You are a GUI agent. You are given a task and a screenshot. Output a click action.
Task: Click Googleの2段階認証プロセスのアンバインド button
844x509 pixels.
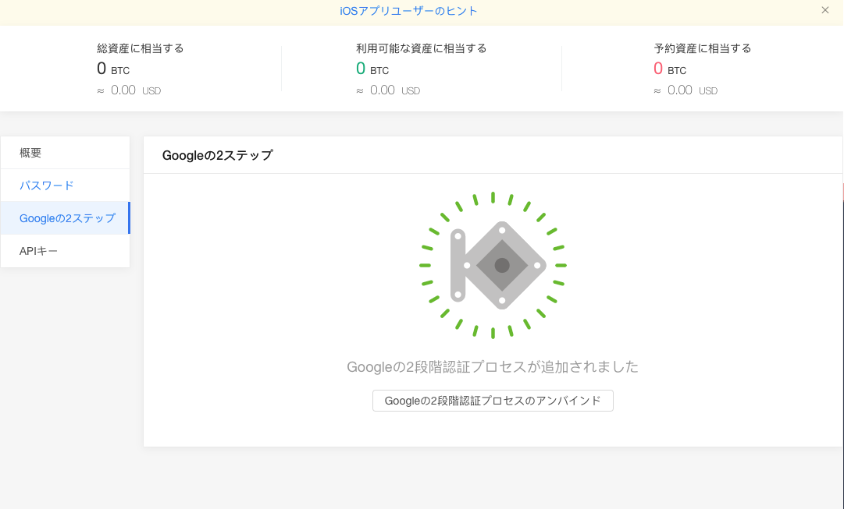click(493, 401)
